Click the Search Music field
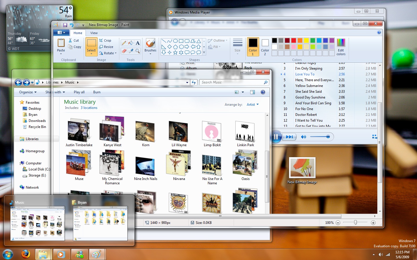 tap(234, 82)
